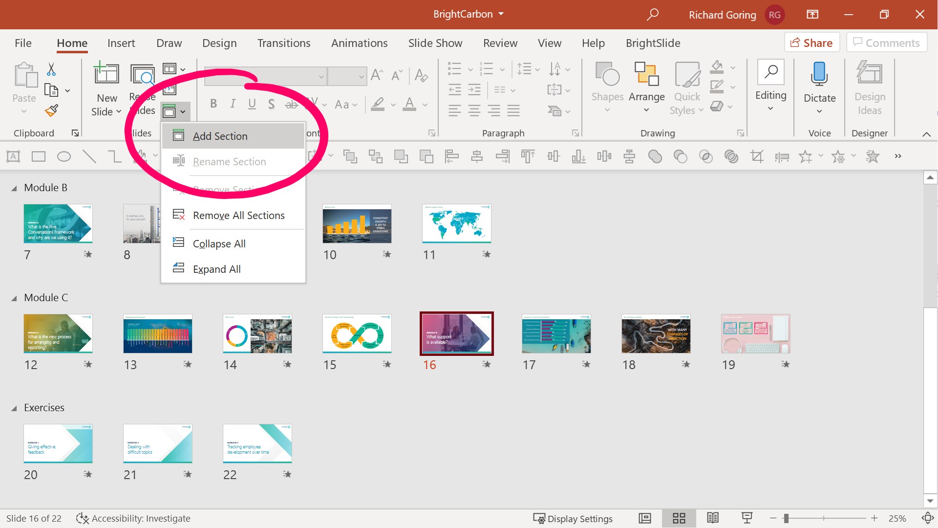Expand the Slides panel dropdown arrow
938x528 pixels.
(184, 111)
